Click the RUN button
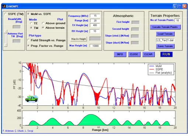 [x=166, y=54]
